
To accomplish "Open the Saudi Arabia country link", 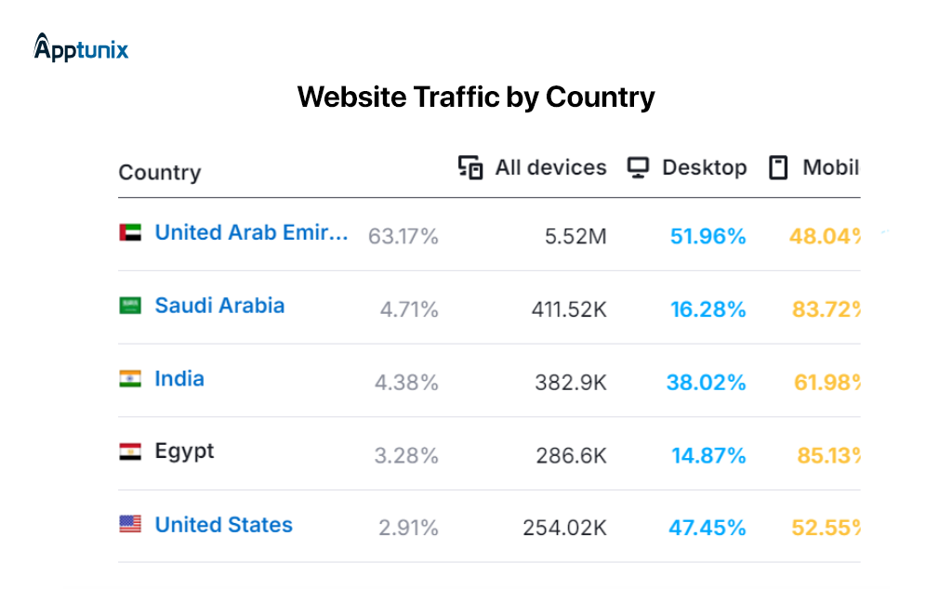I will (219, 306).
